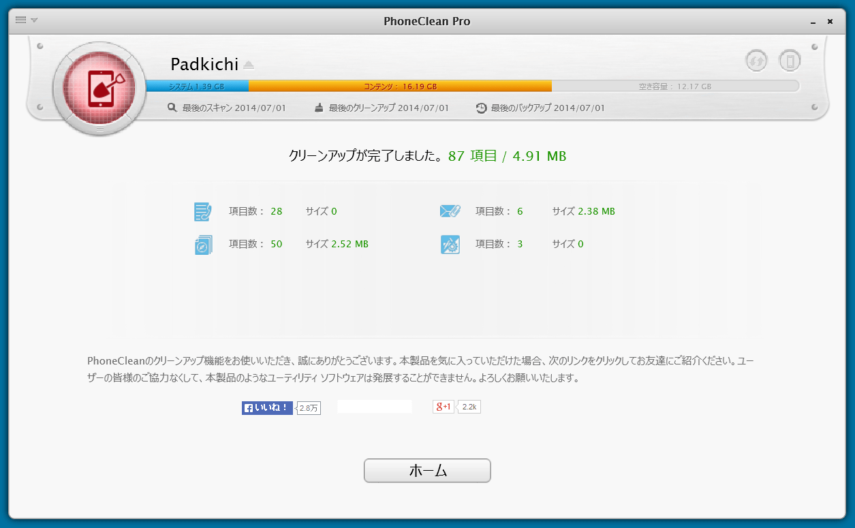
Task: Click the refresh arrows icon
Action: 756,61
